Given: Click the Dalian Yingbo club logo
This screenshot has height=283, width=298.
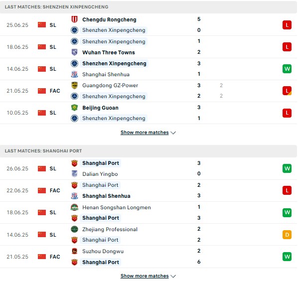Looking at the screenshot, I should pyautogui.click(x=75, y=174).
